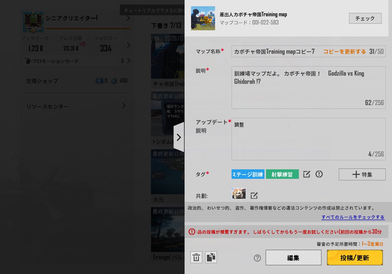
Task: Click the アップデート説明 text area
Action: coord(308,139)
